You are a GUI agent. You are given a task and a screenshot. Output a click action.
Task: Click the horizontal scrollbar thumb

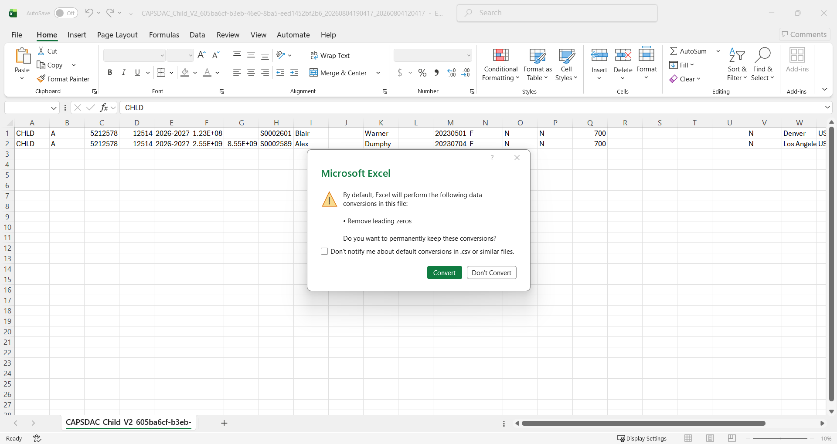point(643,423)
